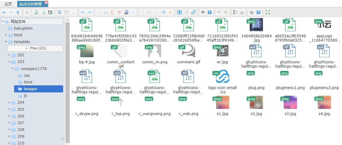342x145 pixels.
Task: Click the Undo toolbar arrow
Action: click(83, 13)
